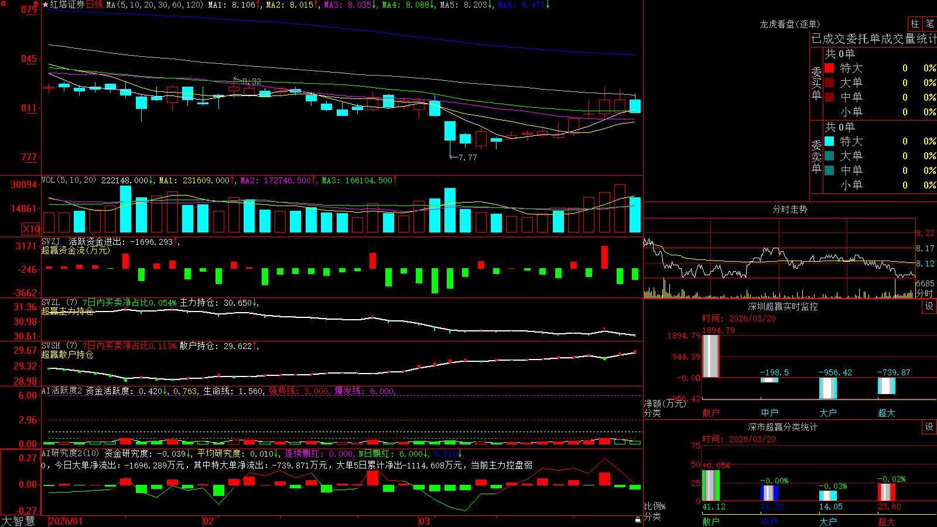
Task: Click the 超大 bar valued -739.87
Action: pyautogui.click(x=887, y=386)
